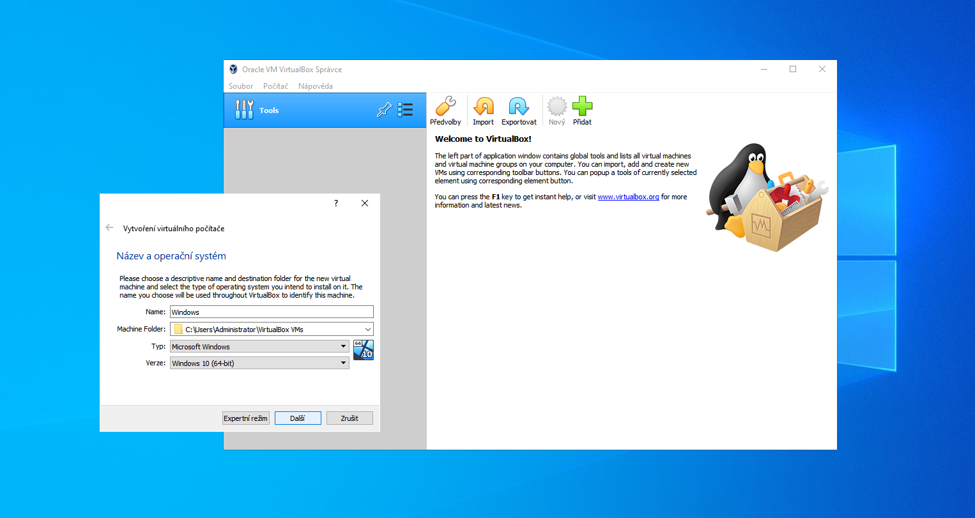Click the VirtualBox logo in the title bar
This screenshot has height=518, width=975.
pos(233,69)
